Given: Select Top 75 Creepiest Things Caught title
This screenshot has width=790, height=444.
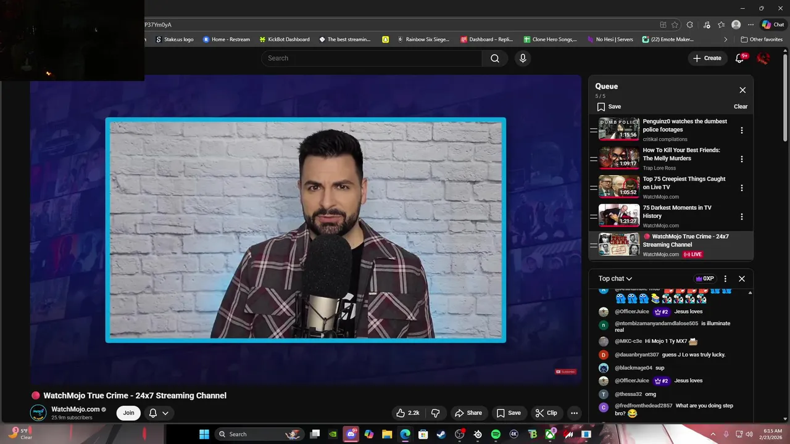Looking at the screenshot, I should [x=684, y=183].
